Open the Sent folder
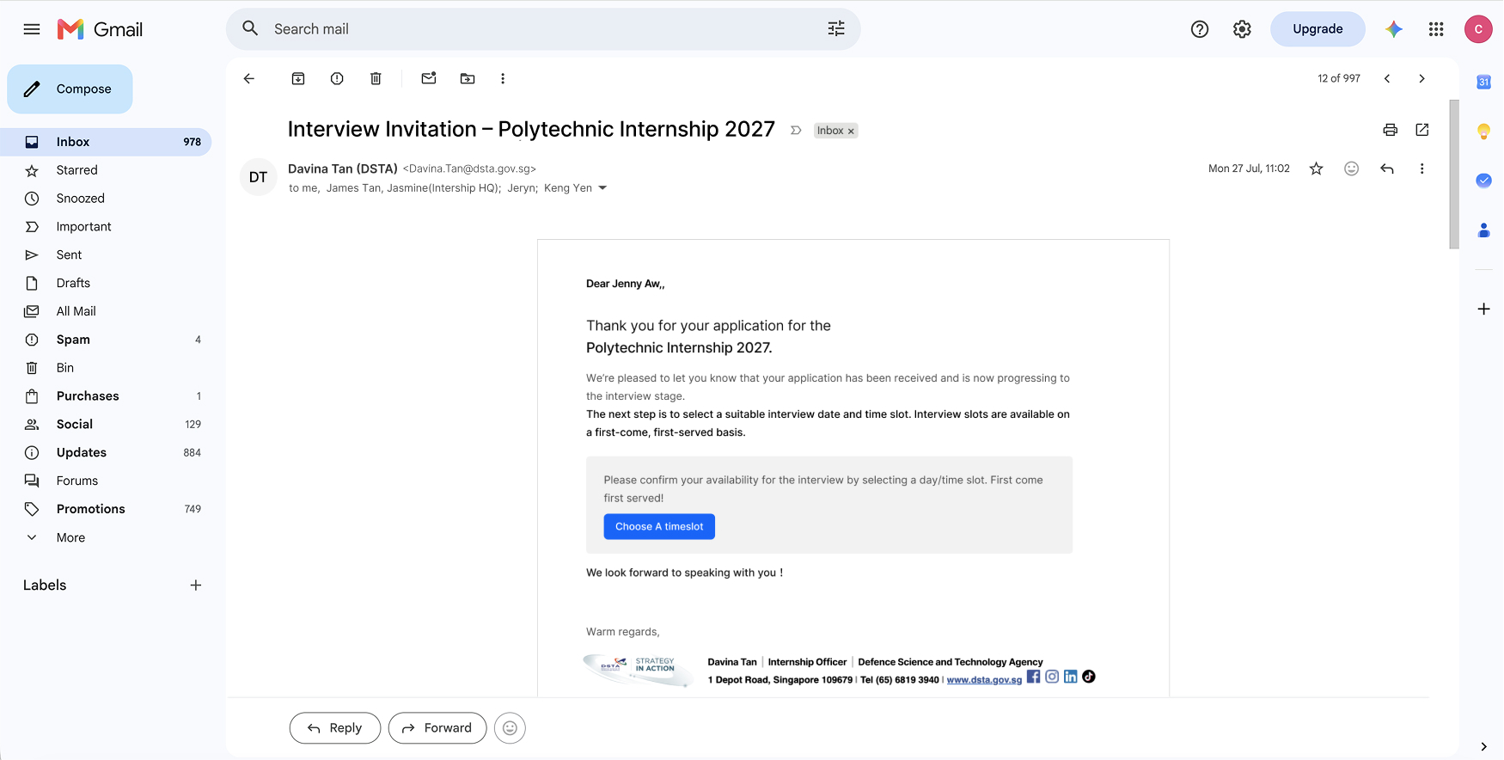Image resolution: width=1504 pixels, height=760 pixels. [x=69, y=254]
